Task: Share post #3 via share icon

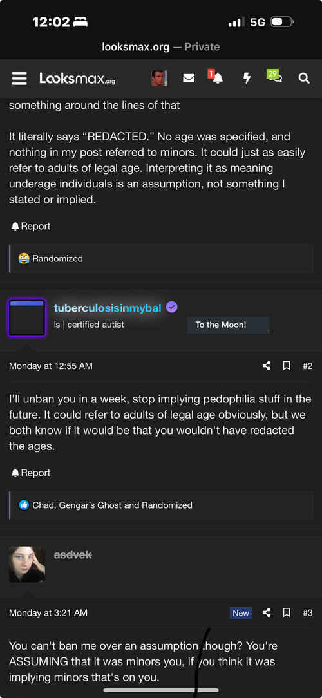Action: (267, 612)
